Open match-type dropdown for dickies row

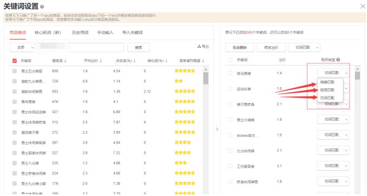[333, 135]
